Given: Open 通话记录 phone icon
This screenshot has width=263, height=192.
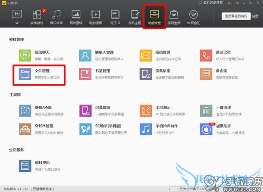Looking at the screenshot, I should tap(206, 55).
